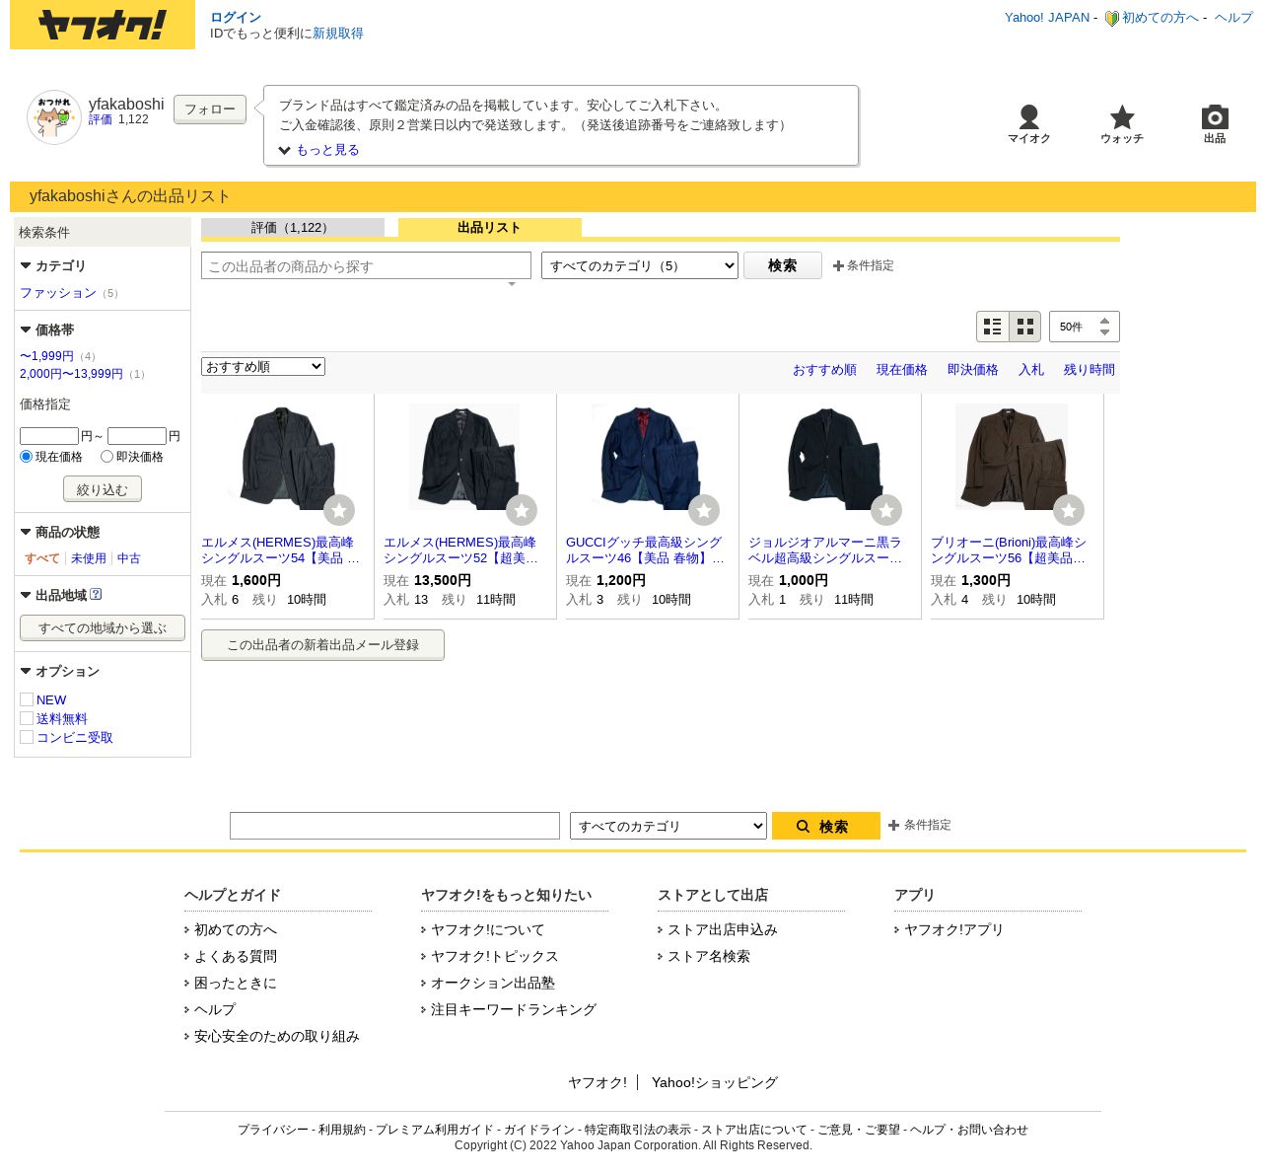Click ログイン link
The image size is (1266, 1173).
click(236, 18)
